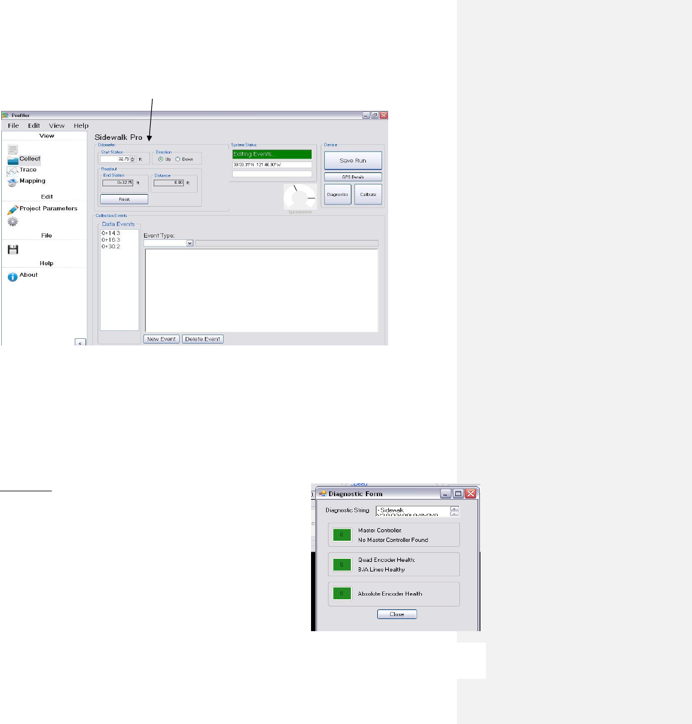Minimize the Diagnostic Form window
This screenshot has height=724, width=692.
tap(445, 494)
